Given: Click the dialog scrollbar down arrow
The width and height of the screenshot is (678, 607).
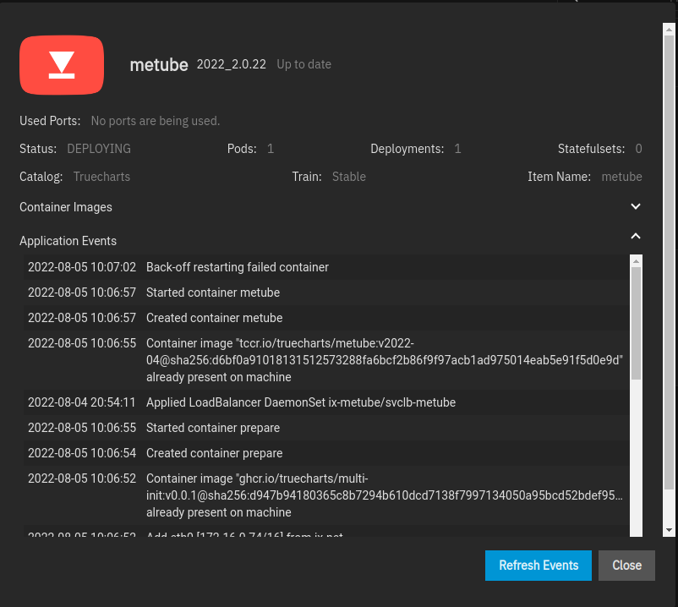Looking at the screenshot, I should 669,530.
